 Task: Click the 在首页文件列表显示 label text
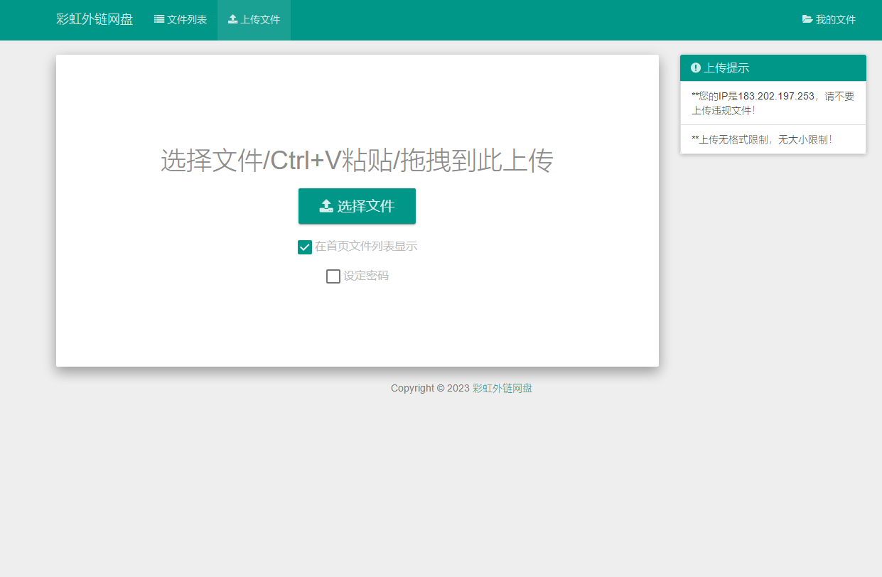[366, 247]
